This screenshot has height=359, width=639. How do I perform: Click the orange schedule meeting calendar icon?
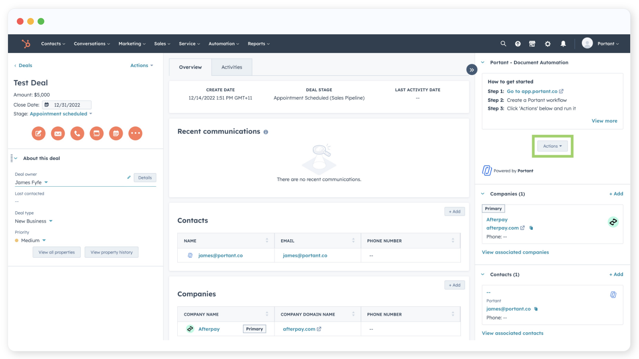click(x=116, y=133)
